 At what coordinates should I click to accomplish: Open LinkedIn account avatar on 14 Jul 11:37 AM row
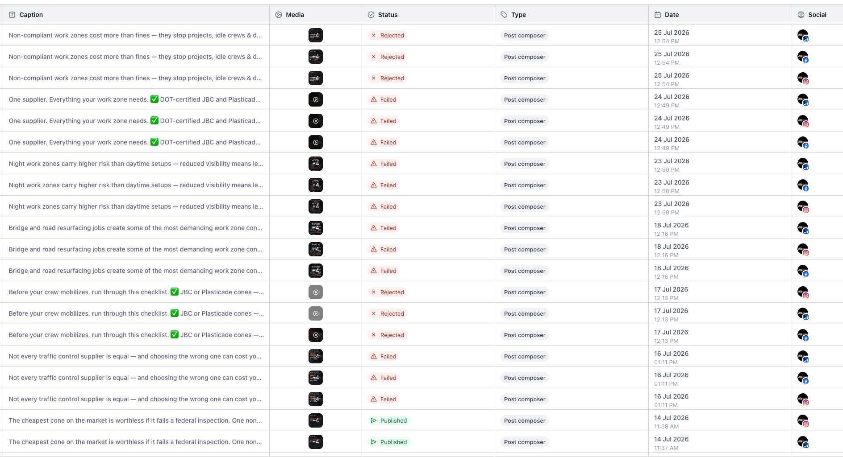[803, 442]
